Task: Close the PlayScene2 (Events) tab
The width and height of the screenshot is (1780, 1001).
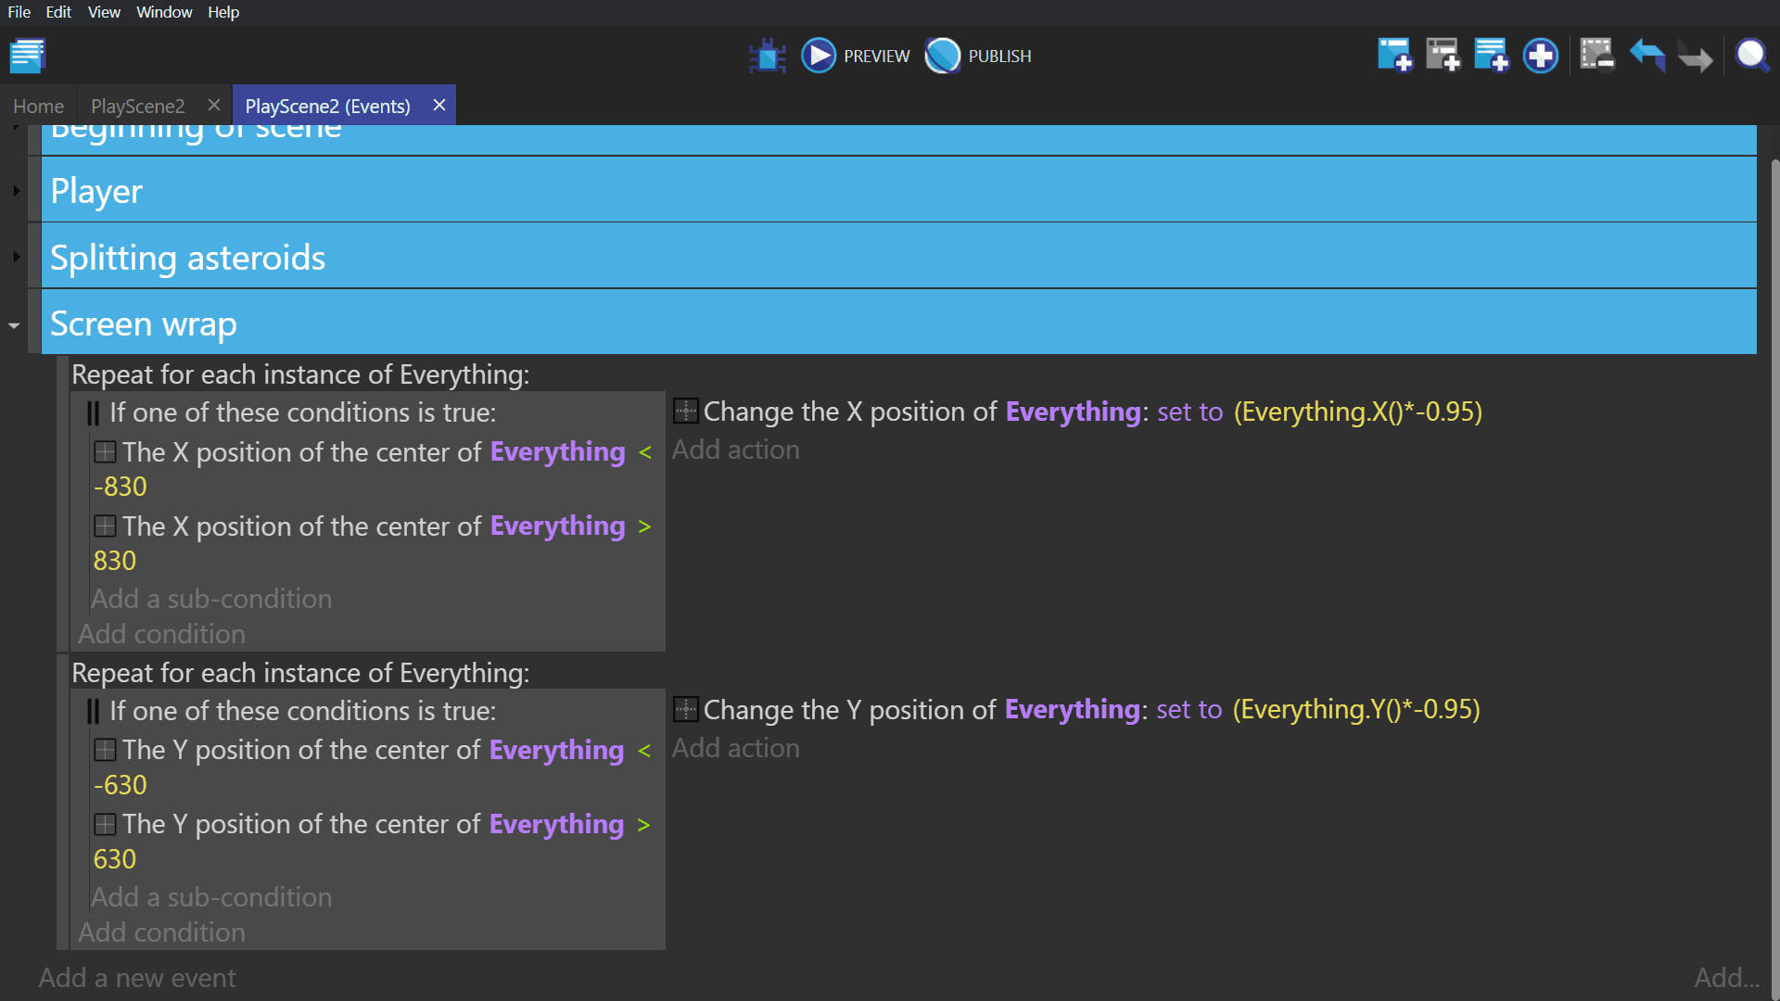Action: 439,106
